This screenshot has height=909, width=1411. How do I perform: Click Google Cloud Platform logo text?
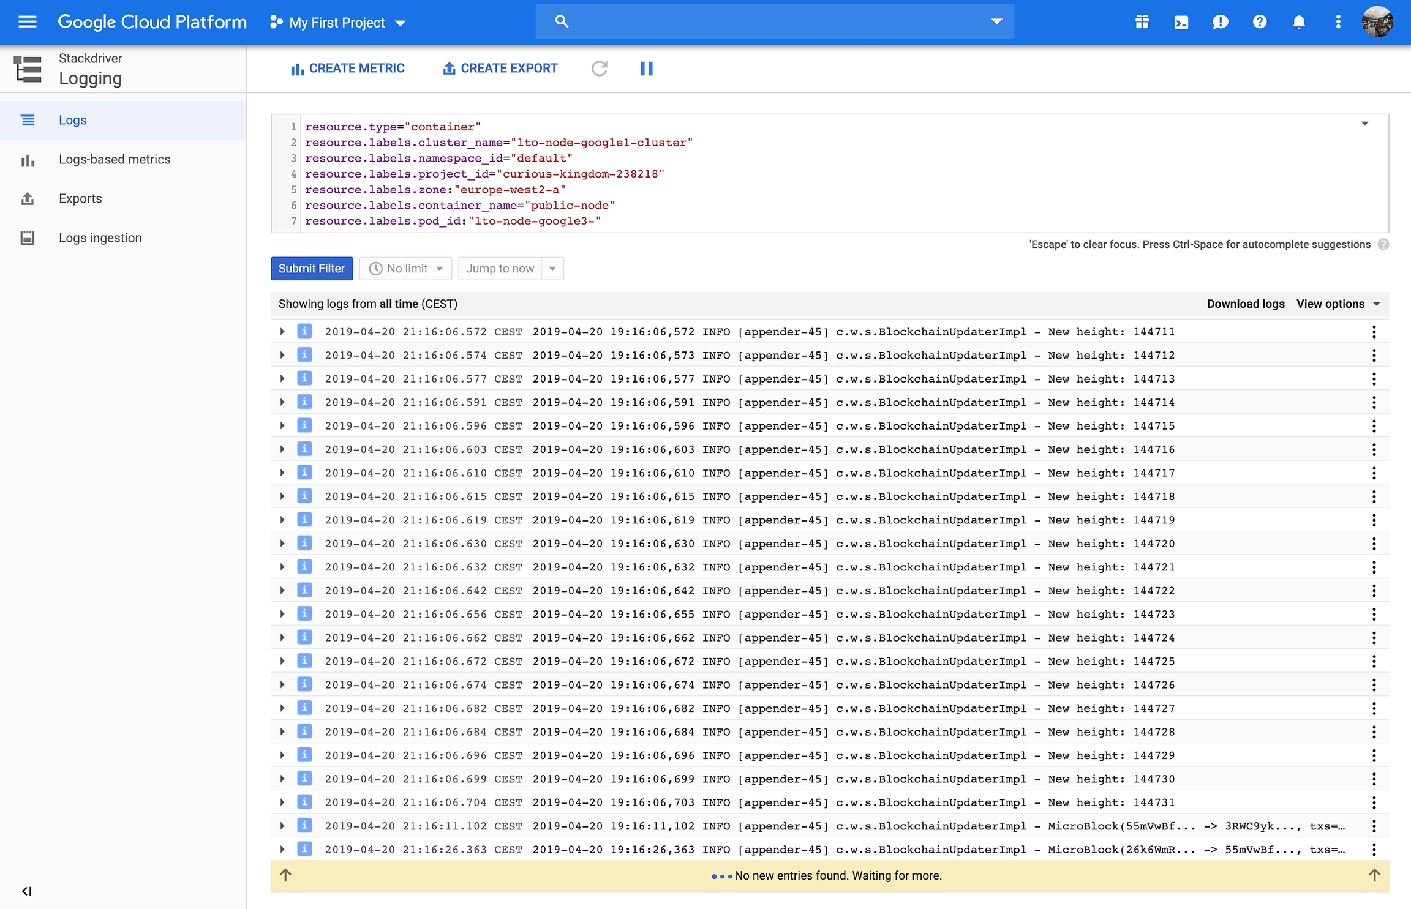tap(152, 22)
